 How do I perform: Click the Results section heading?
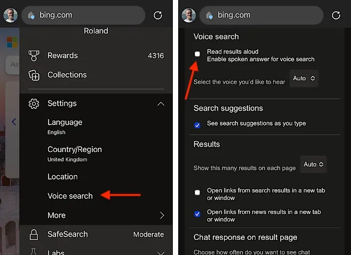click(x=207, y=144)
